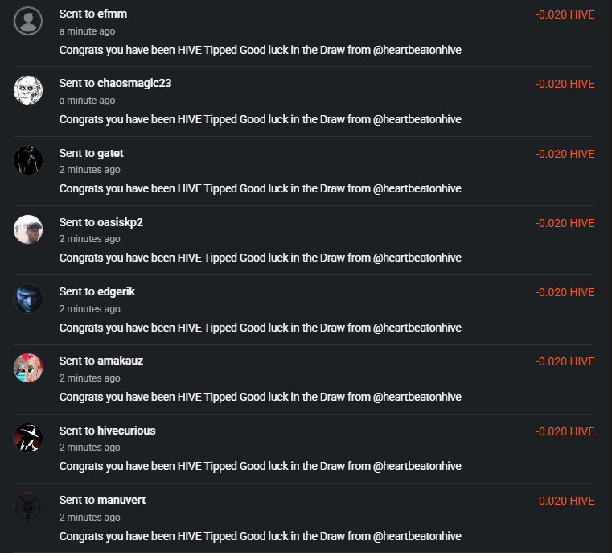Open the amakauz username link
Viewport: 612px width, 553px height.
click(x=120, y=361)
